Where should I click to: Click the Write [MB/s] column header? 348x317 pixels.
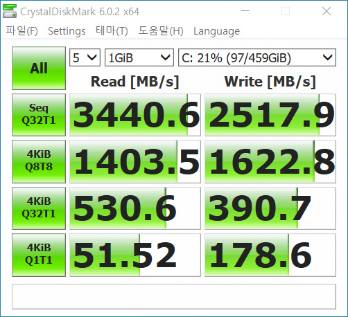(270, 82)
